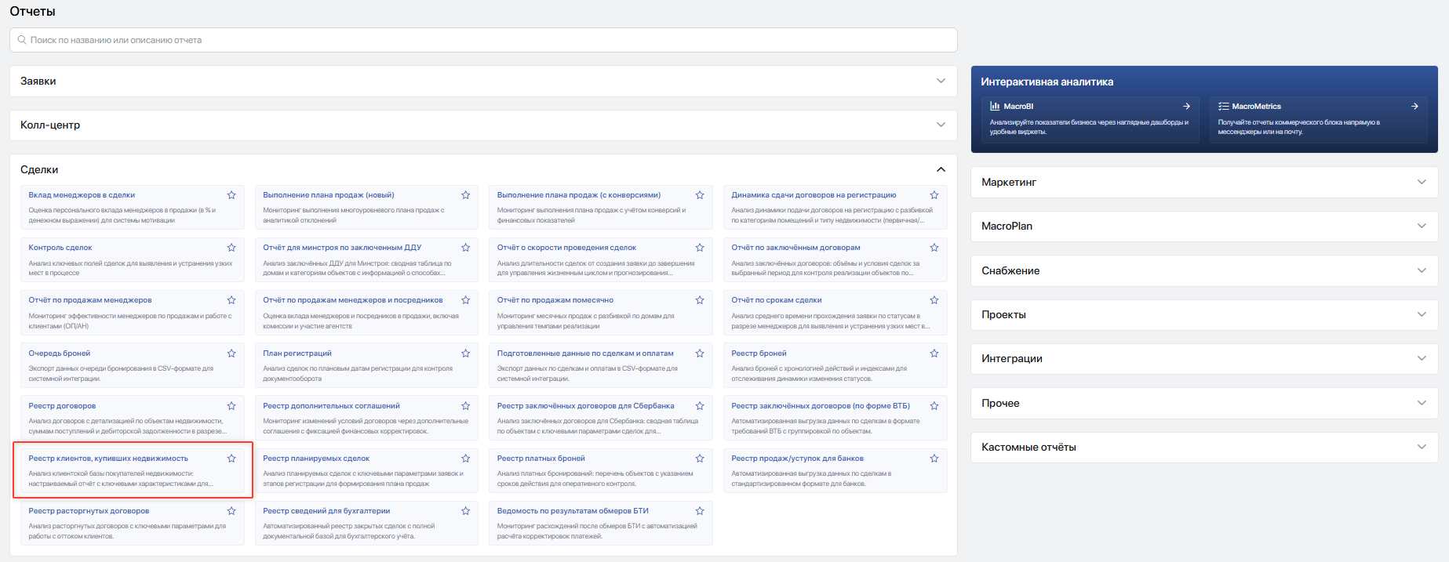This screenshot has width=1449, height=562.
Task: Star the Отчёт по срокам сделки report
Action: pyautogui.click(x=934, y=300)
